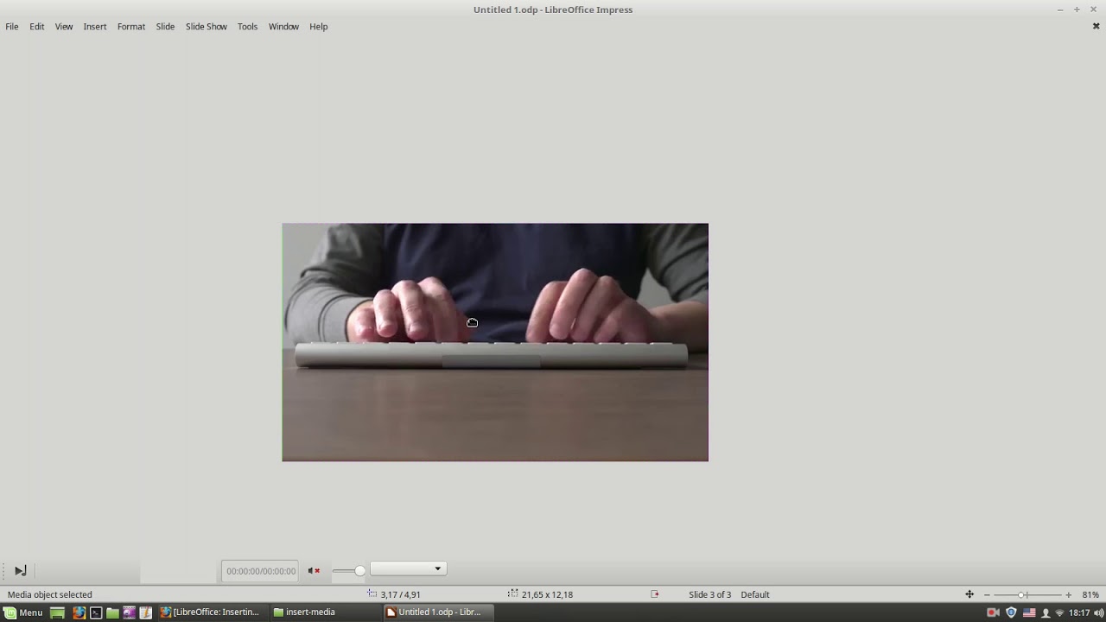Click the update manager shield icon

point(1011,612)
